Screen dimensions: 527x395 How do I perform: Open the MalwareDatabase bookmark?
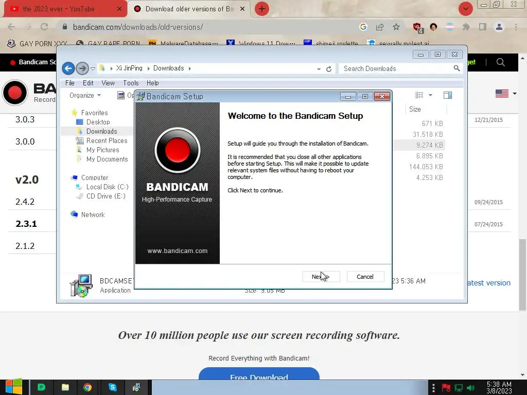click(184, 43)
